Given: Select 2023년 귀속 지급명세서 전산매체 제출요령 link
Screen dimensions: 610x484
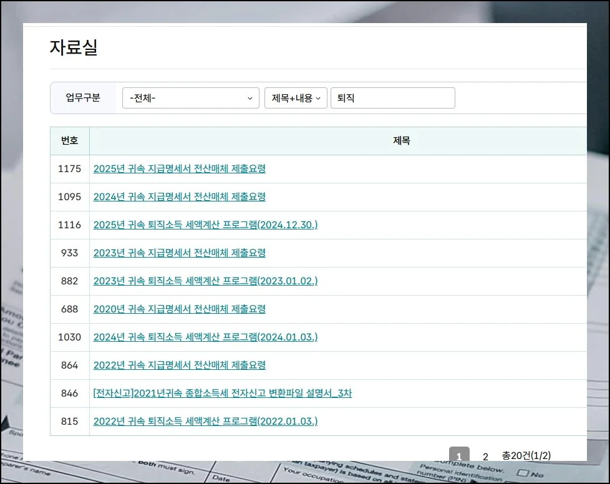Looking at the screenshot, I should click(180, 253).
